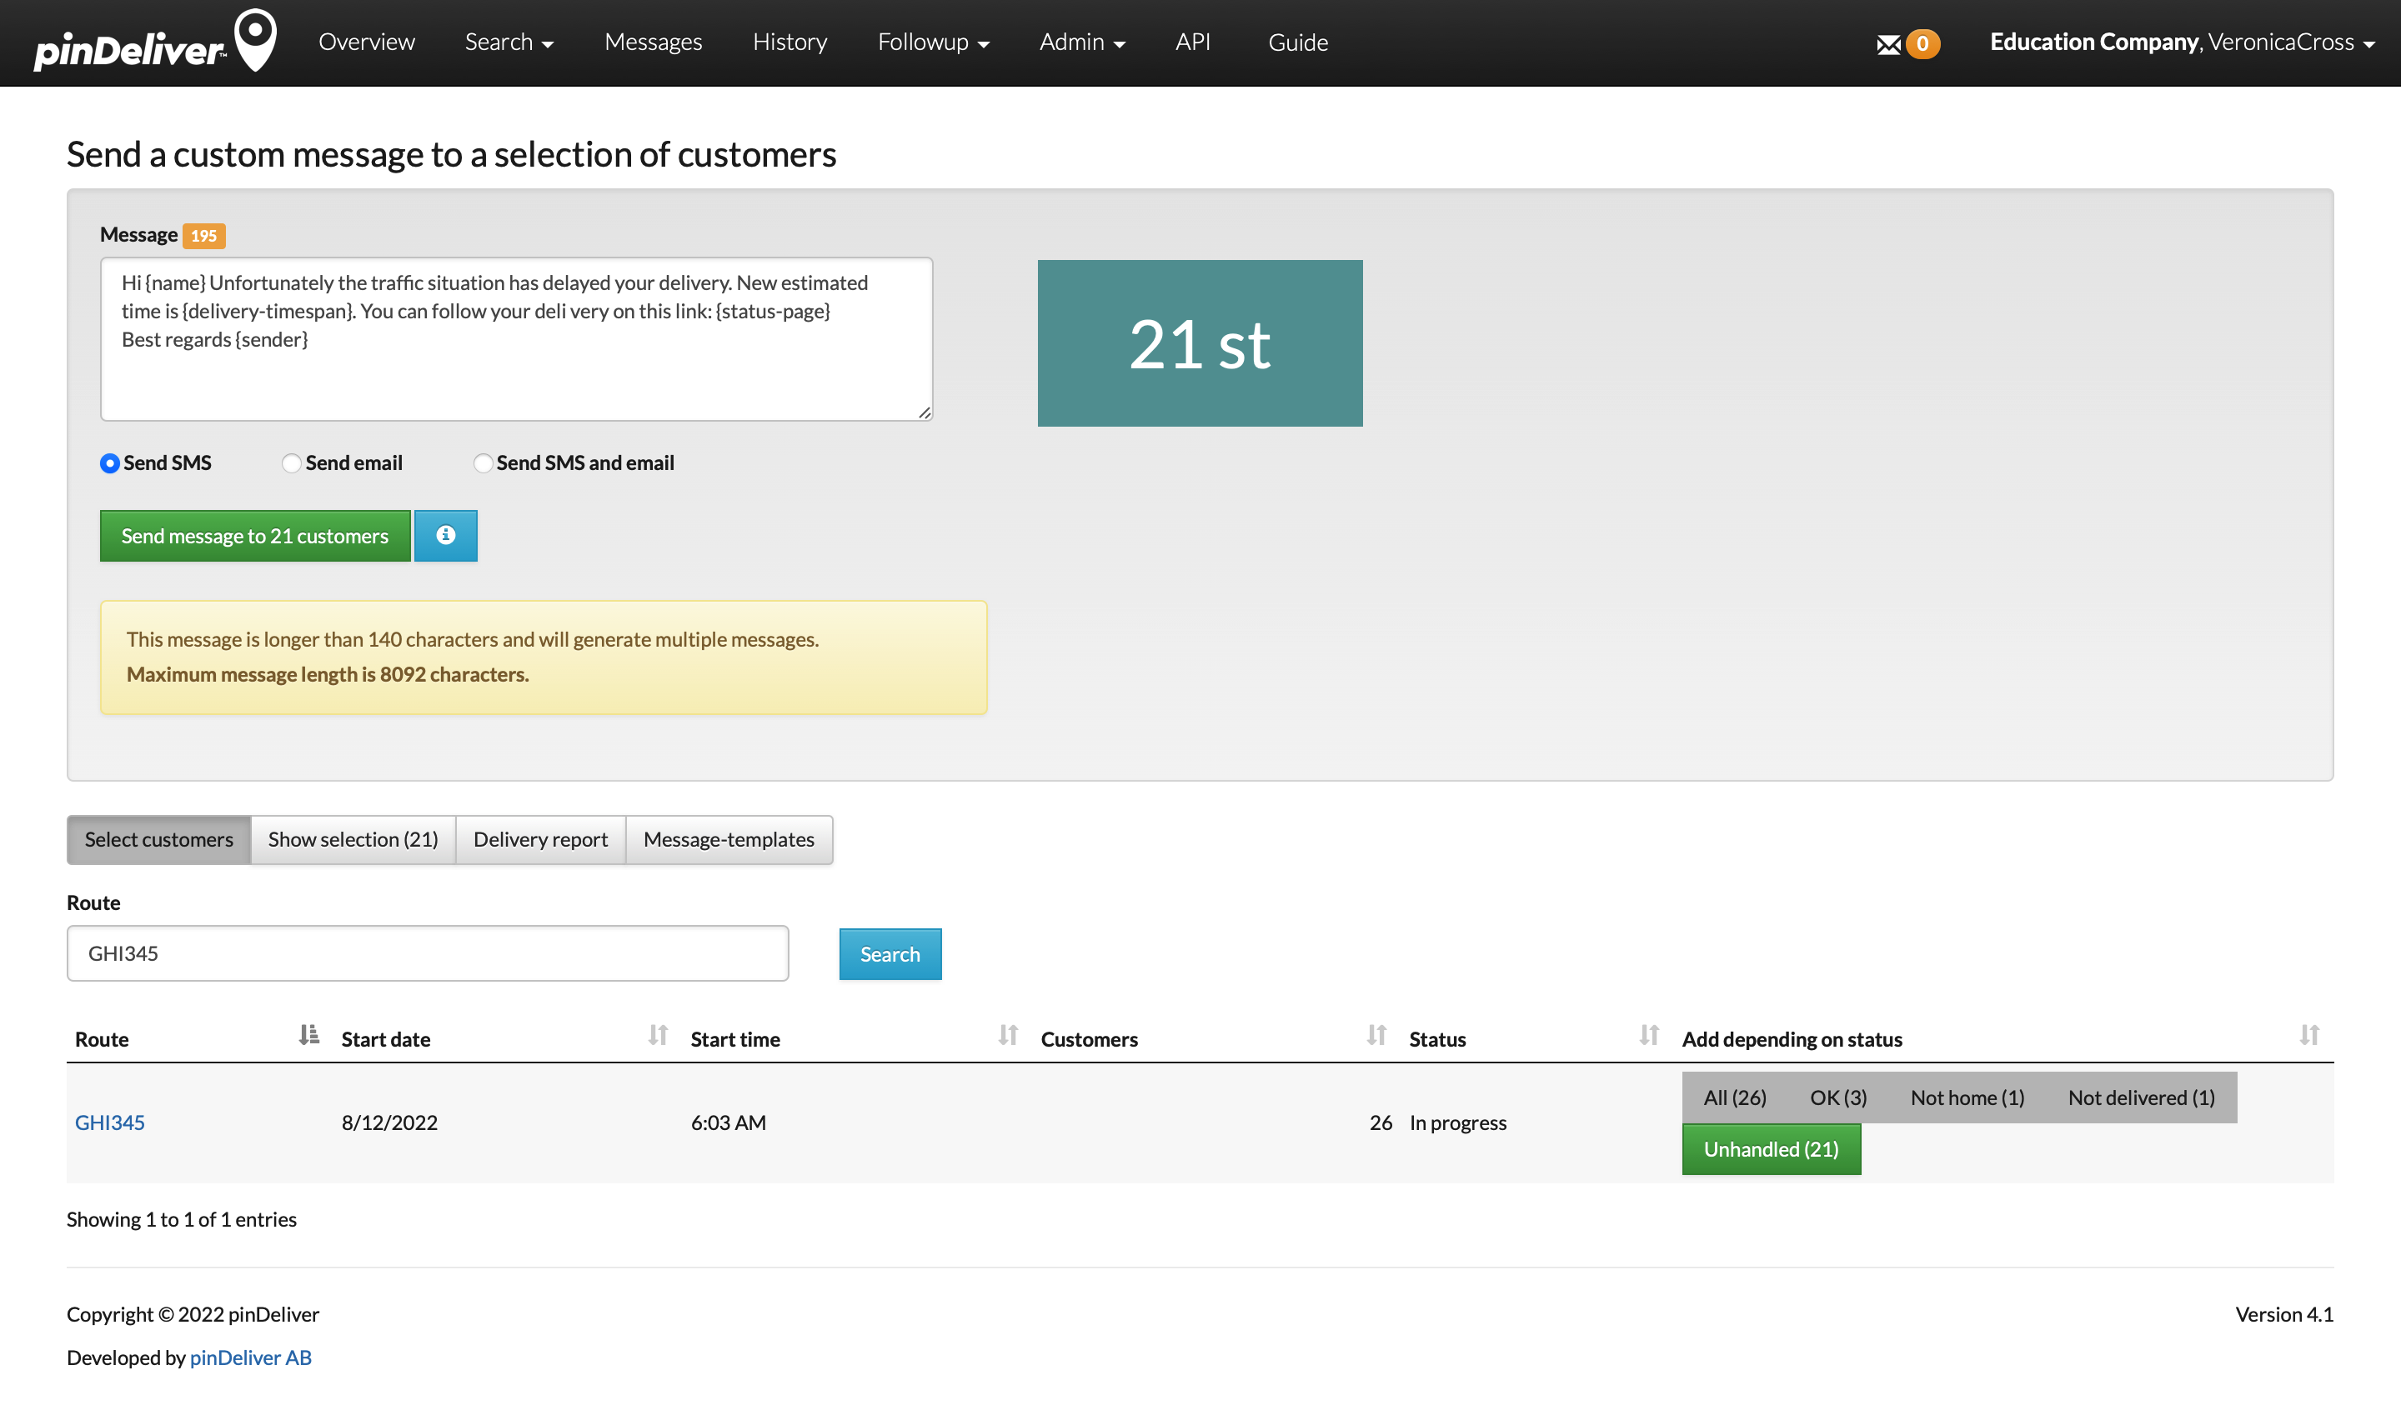Screen dimensions: 2401x1415
Task: Add OK (3) customers
Action: pos(1838,1097)
